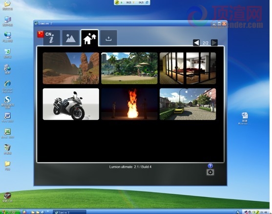This screenshot has height=214, width=272.
Task: Click the blue help question mark icon
Action: click(210, 166)
